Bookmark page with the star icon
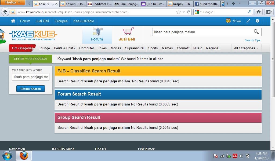Screen dimensions: 275x161 pyautogui.click(x=179, y=12)
